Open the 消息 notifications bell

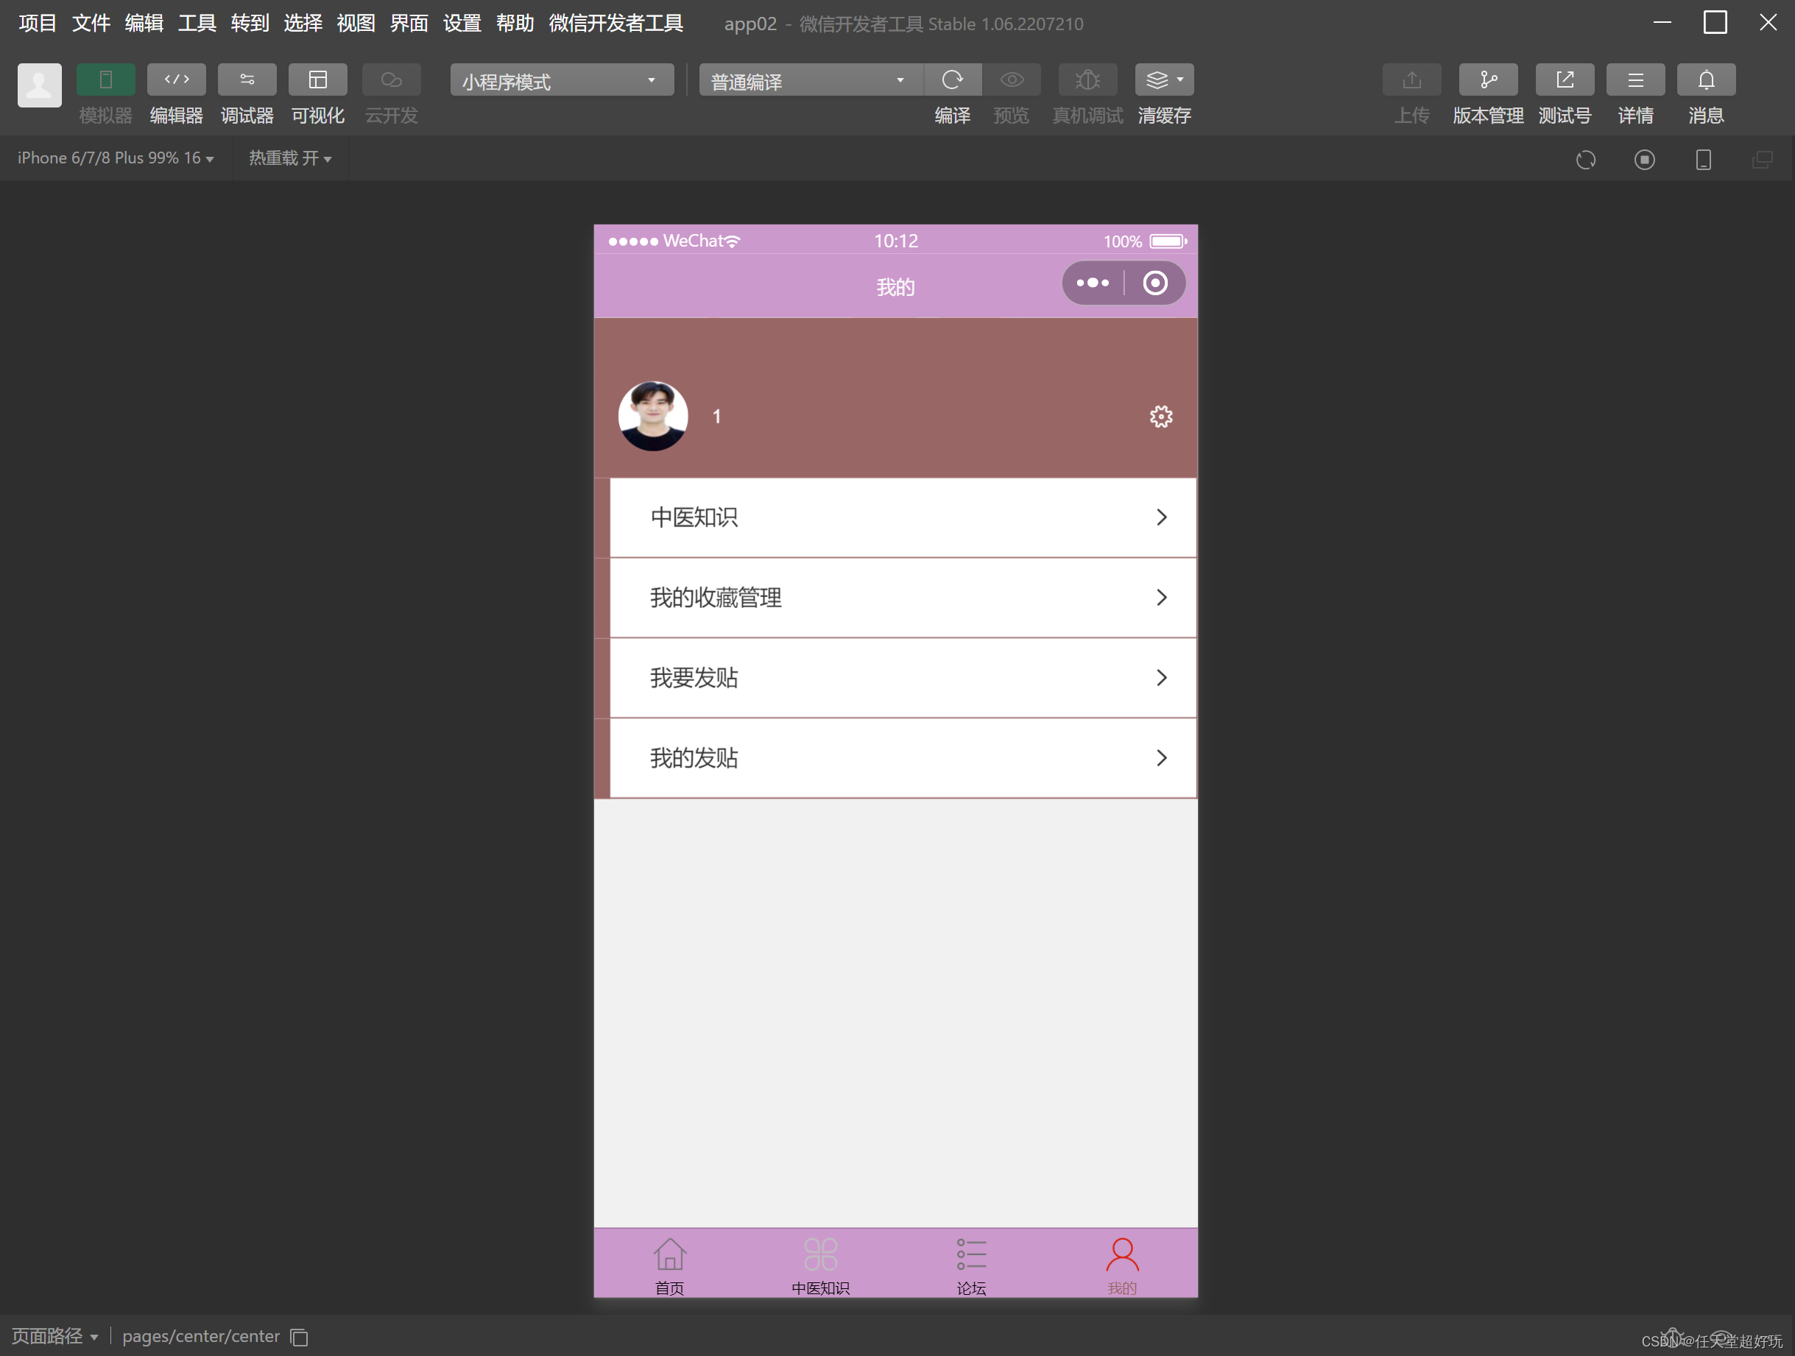(1705, 80)
